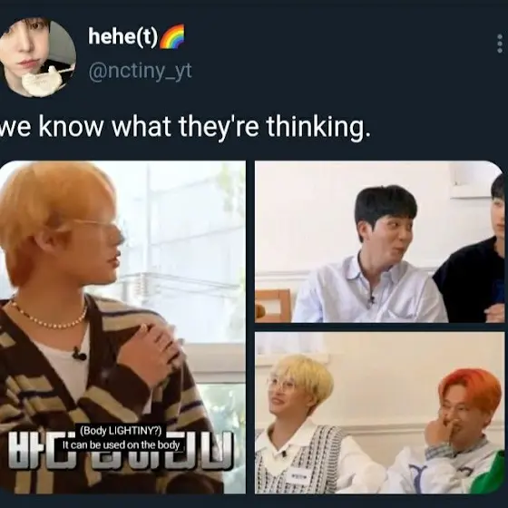
Task: Visit the @nctiny_yt handle
Action: click(140, 72)
